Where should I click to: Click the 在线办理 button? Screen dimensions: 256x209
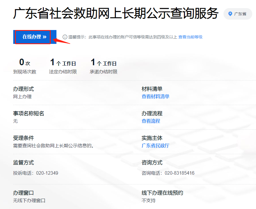pyautogui.click(x=33, y=37)
